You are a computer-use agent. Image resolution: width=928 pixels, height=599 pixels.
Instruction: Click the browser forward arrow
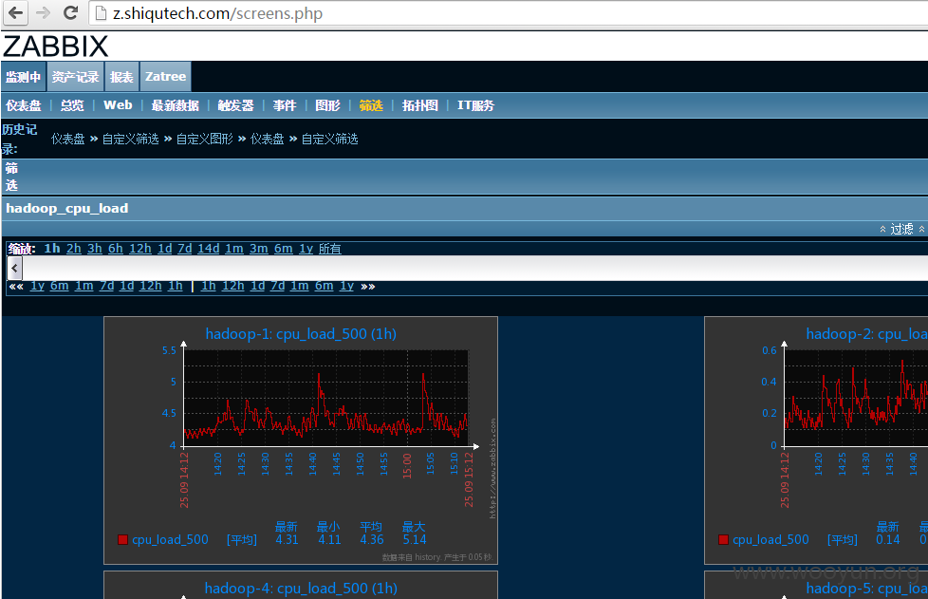coord(44,13)
